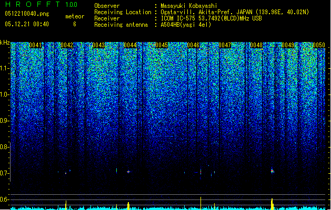Image resolution: width=331 pixels, height=210 pixels.
Task: Click the Receiver label
Action: pyautogui.click(x=107, y=18)
